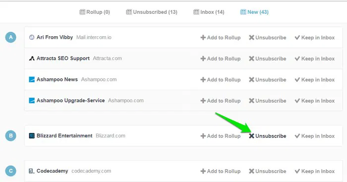Add Blizzard Entertainment to Rollup
The image size is (347, 182).
221,136
